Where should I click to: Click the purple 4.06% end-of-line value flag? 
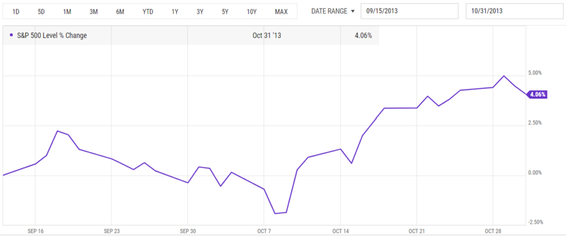537,95
